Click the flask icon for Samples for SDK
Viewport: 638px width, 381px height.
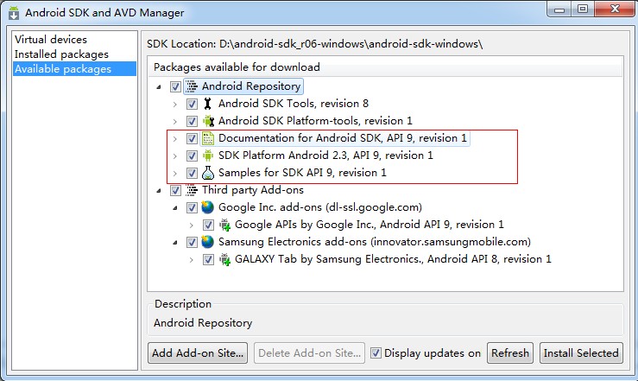[x=208, y=173]
